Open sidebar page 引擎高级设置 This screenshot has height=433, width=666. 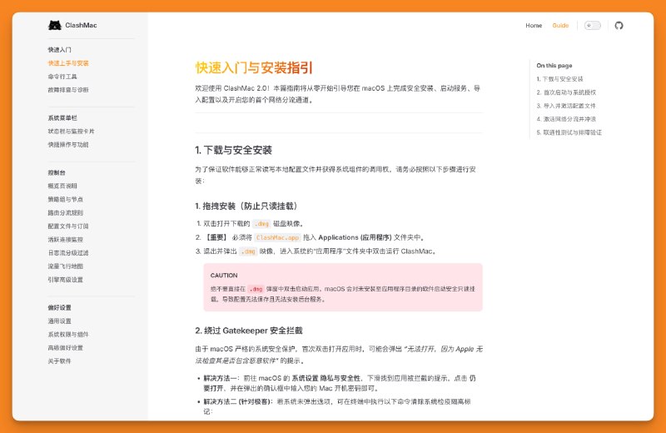[65, 280]
